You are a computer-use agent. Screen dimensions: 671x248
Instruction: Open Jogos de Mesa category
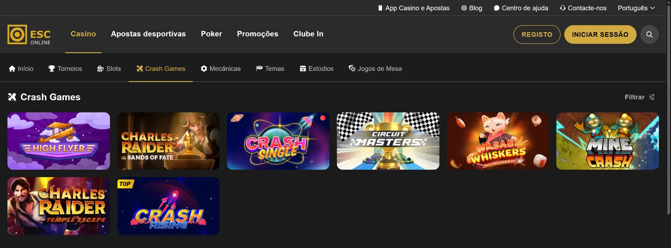(x=375, y=68)
